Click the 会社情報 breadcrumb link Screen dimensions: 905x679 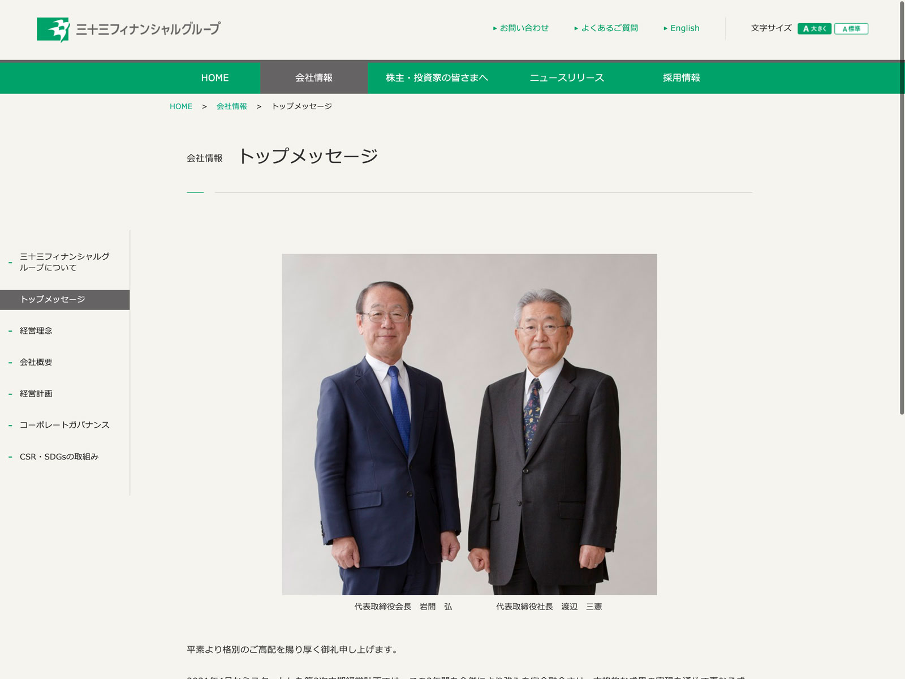click(232, 106)
